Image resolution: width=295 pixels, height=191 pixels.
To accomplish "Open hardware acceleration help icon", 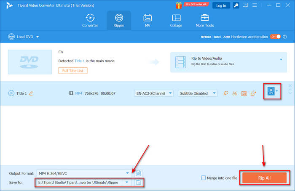I will pos(285,37).
